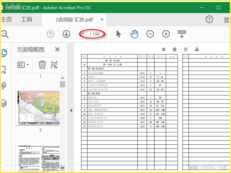Image resolution: width=231 pixels, height=173 pixels.
Task: Click the 第一篇 总体设计 row
Action: pos(129,69)
